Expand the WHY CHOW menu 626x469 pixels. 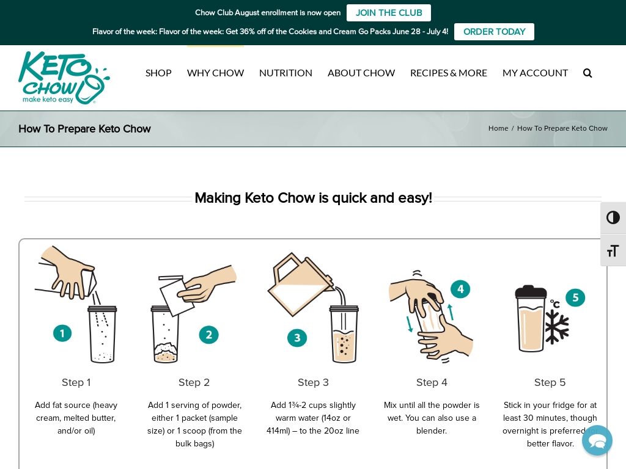coord(215,73)
